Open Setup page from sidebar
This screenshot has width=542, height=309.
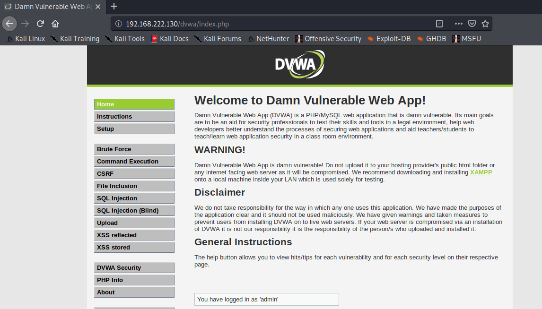(x=134, y=129)
